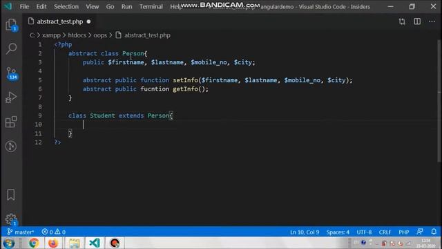Screen dimensions: 442x249
Task: Open the Windows Start button
Action: coord(8,243)
